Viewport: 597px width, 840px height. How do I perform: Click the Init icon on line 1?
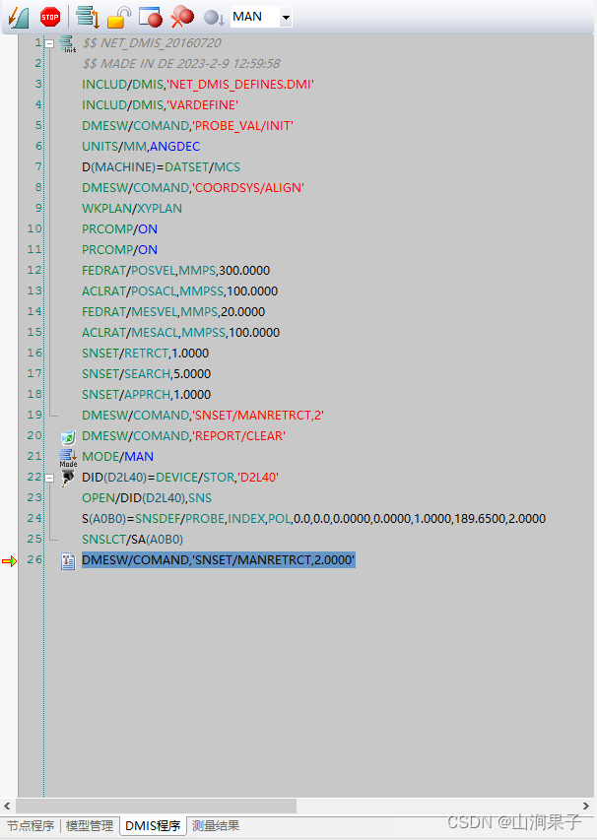pos(68,43)
